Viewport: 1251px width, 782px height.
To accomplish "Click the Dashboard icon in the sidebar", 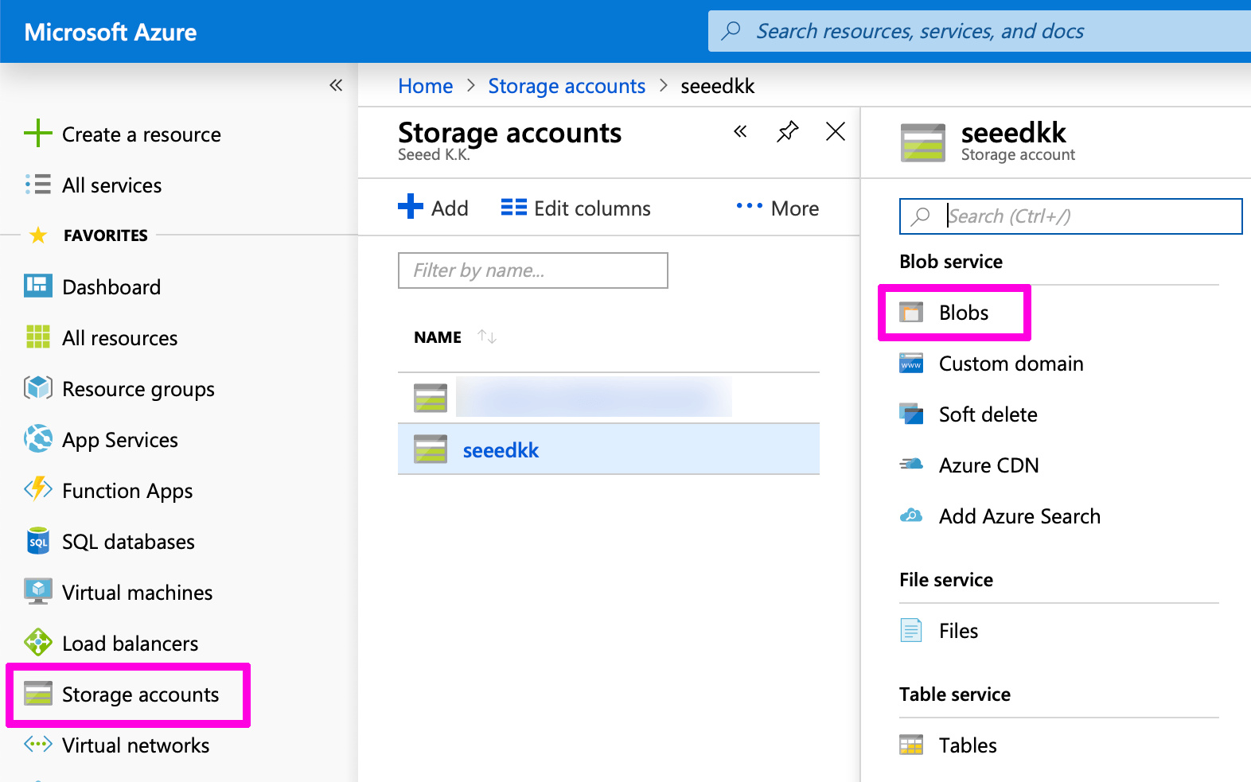I will (x=37, y=286).
